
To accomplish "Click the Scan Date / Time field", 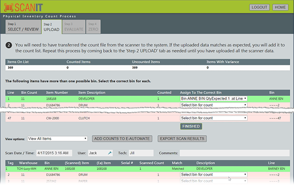I will point(54,153).
